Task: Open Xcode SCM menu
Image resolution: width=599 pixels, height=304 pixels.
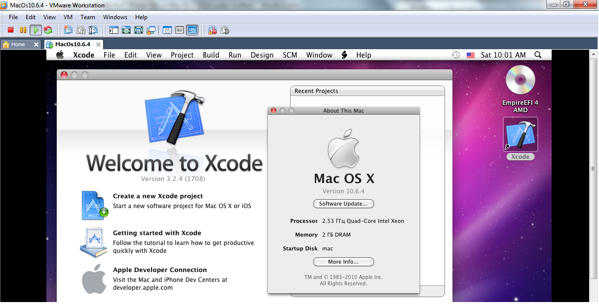Action: coord(290,55)
